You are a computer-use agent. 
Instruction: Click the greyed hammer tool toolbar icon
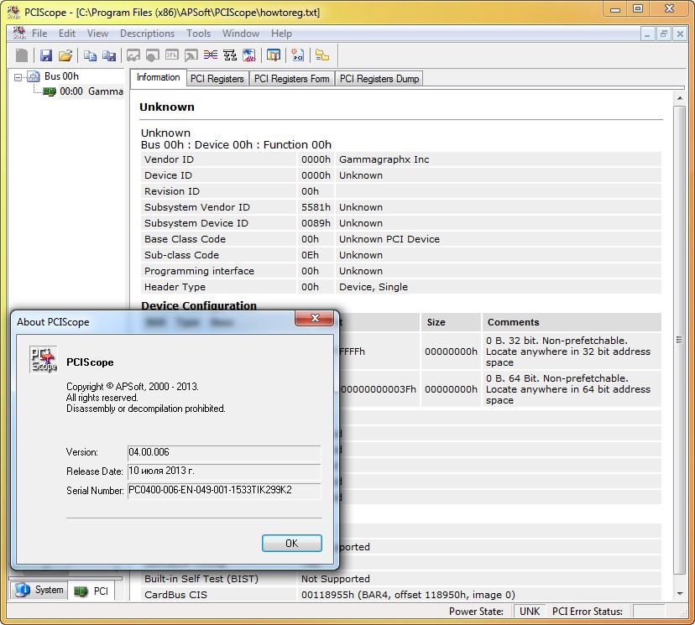pyautogui.click(x=191, y=55)
